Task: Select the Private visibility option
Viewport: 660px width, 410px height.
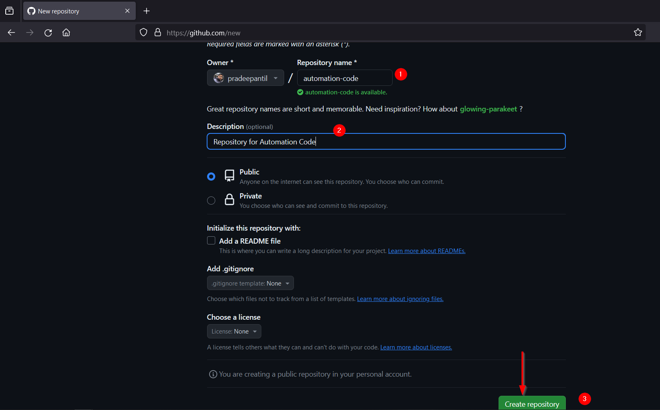Action: (211, 201)
